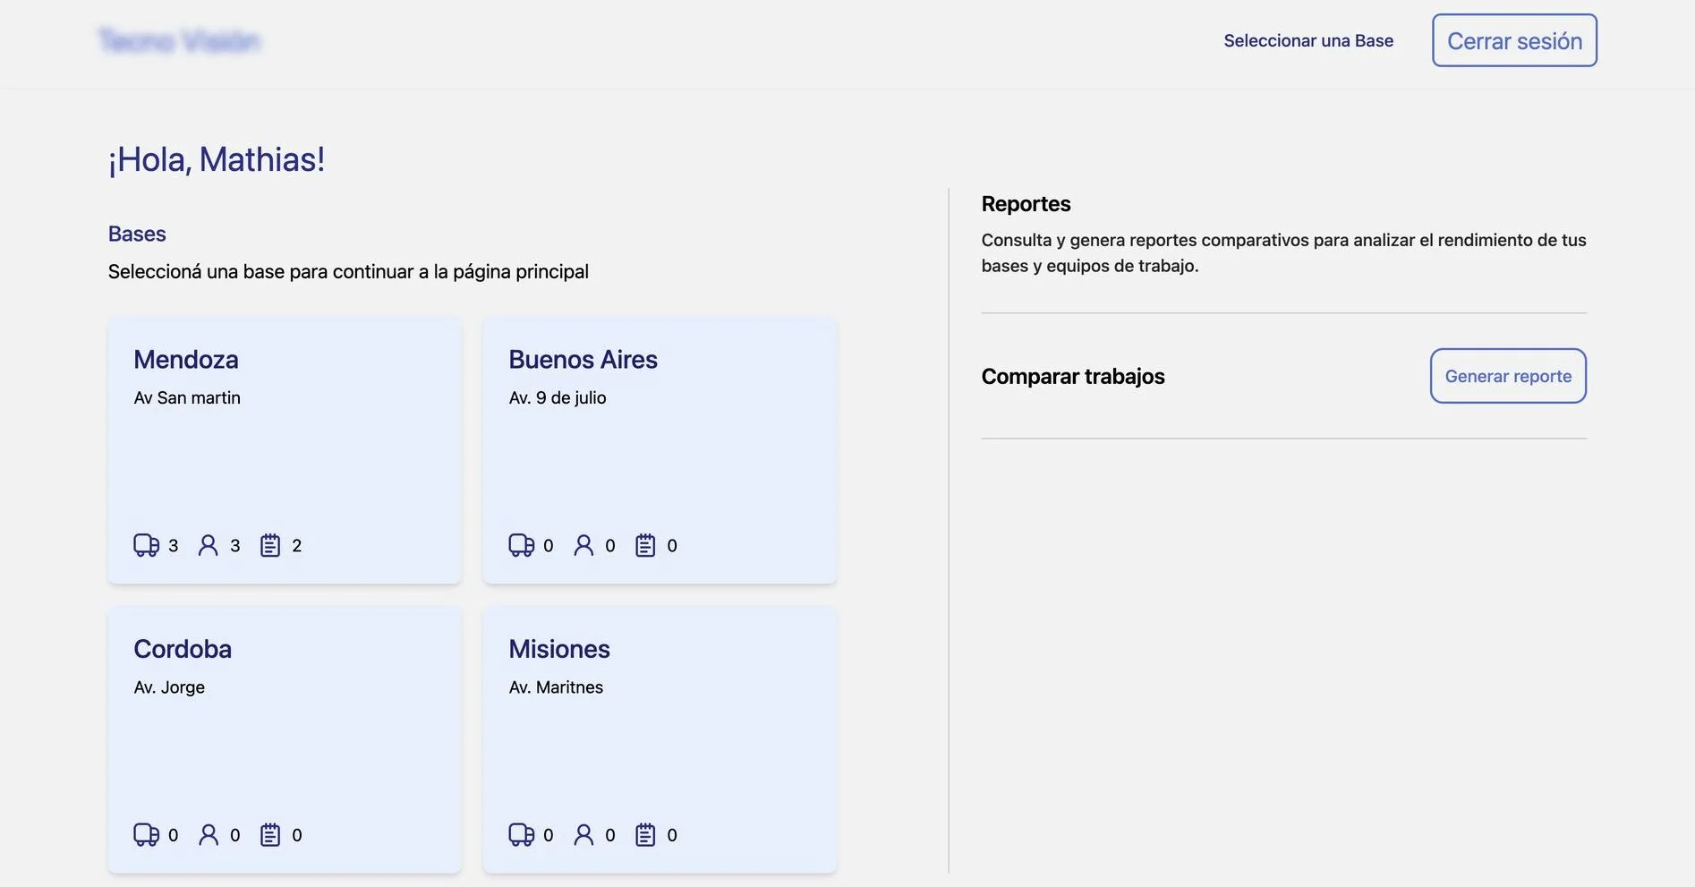
Task: Click the blurred brand logo in header
Action: point(179,41)
